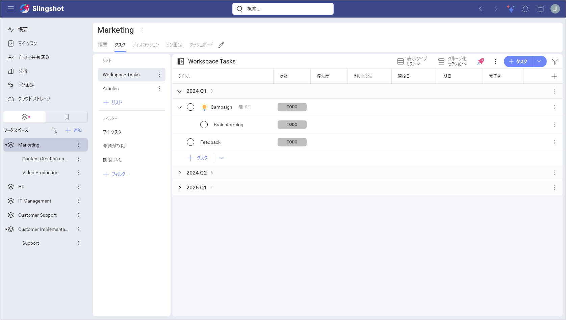The image size is (566, 320).
Task: Open HR workspace options
Action: [78, 187]
